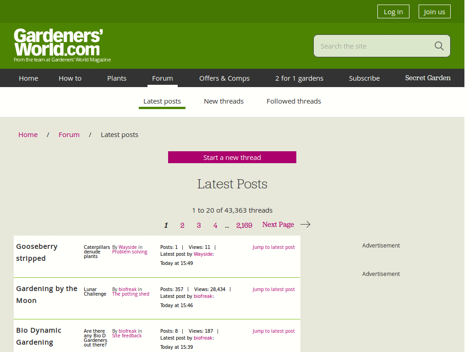
Task: Click the current page number 1
Action: tap(166, 225)
